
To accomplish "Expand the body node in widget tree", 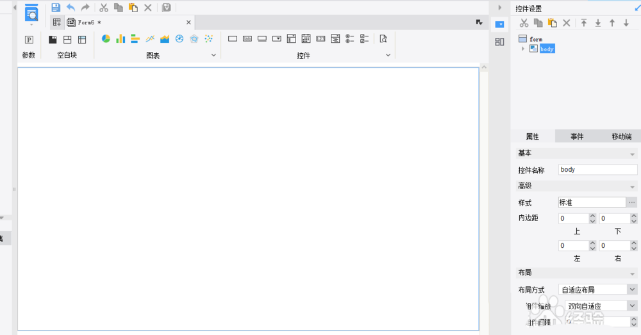I will coord(523,49).
